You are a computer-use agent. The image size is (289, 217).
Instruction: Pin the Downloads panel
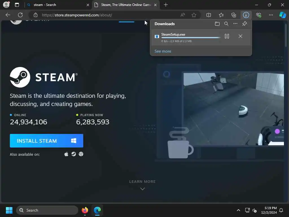245,24
